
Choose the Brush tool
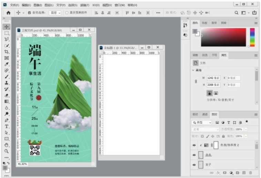coord(7,77)
